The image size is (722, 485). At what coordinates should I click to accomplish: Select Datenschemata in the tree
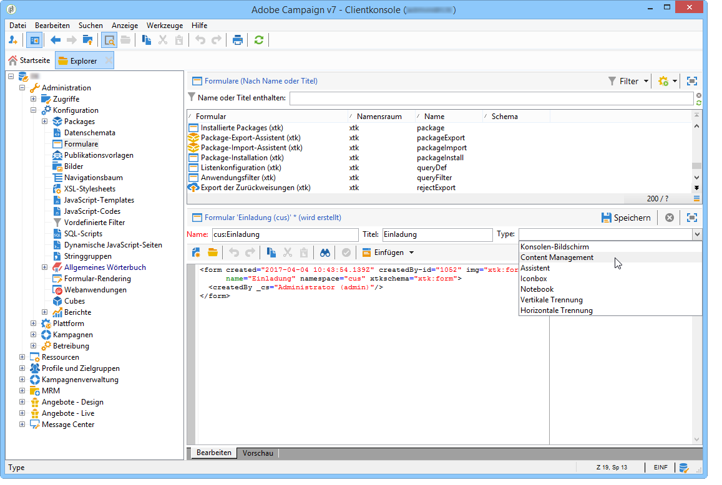point(89,133)
